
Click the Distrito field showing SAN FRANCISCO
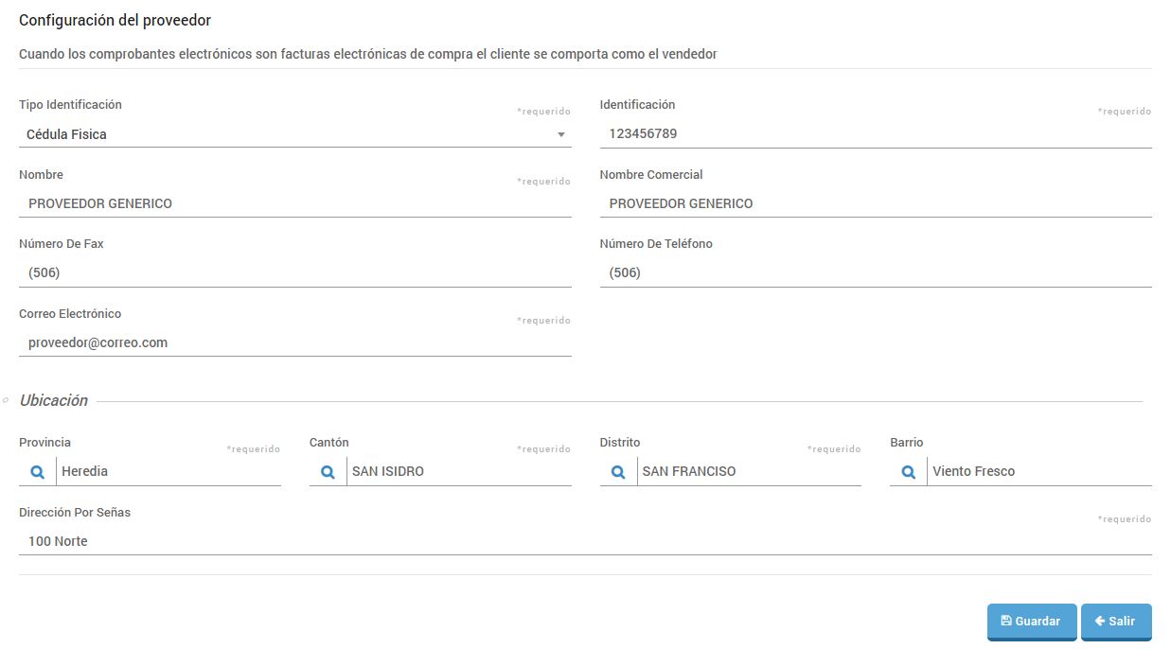[x=748, y=471]
